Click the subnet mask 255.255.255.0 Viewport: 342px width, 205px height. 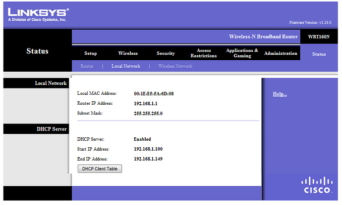pos(148,114)
